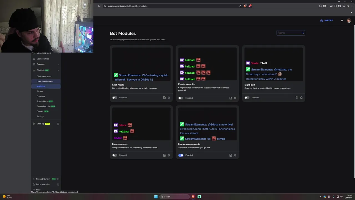Open Chat Alerts settings gear
The height and width of the screenshot is (200, 355).
[x=169, y=97]
